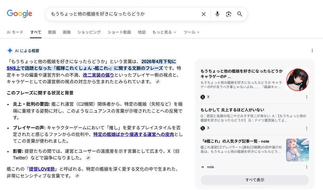The width and height of the screenshot is (323, 190).
Task: Start voice search with the microphone icon
Action: [217, 14]
